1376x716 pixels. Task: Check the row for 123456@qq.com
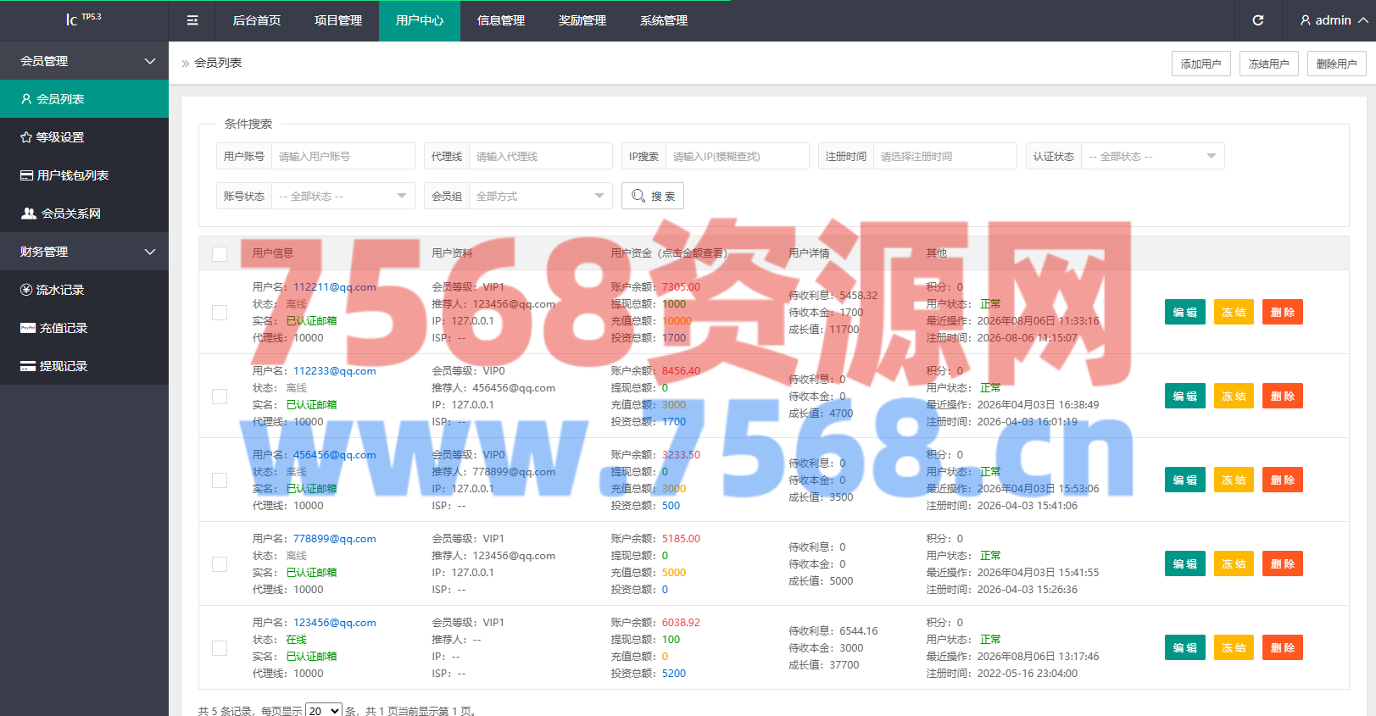pyautogui.click(x=220, y=648)
